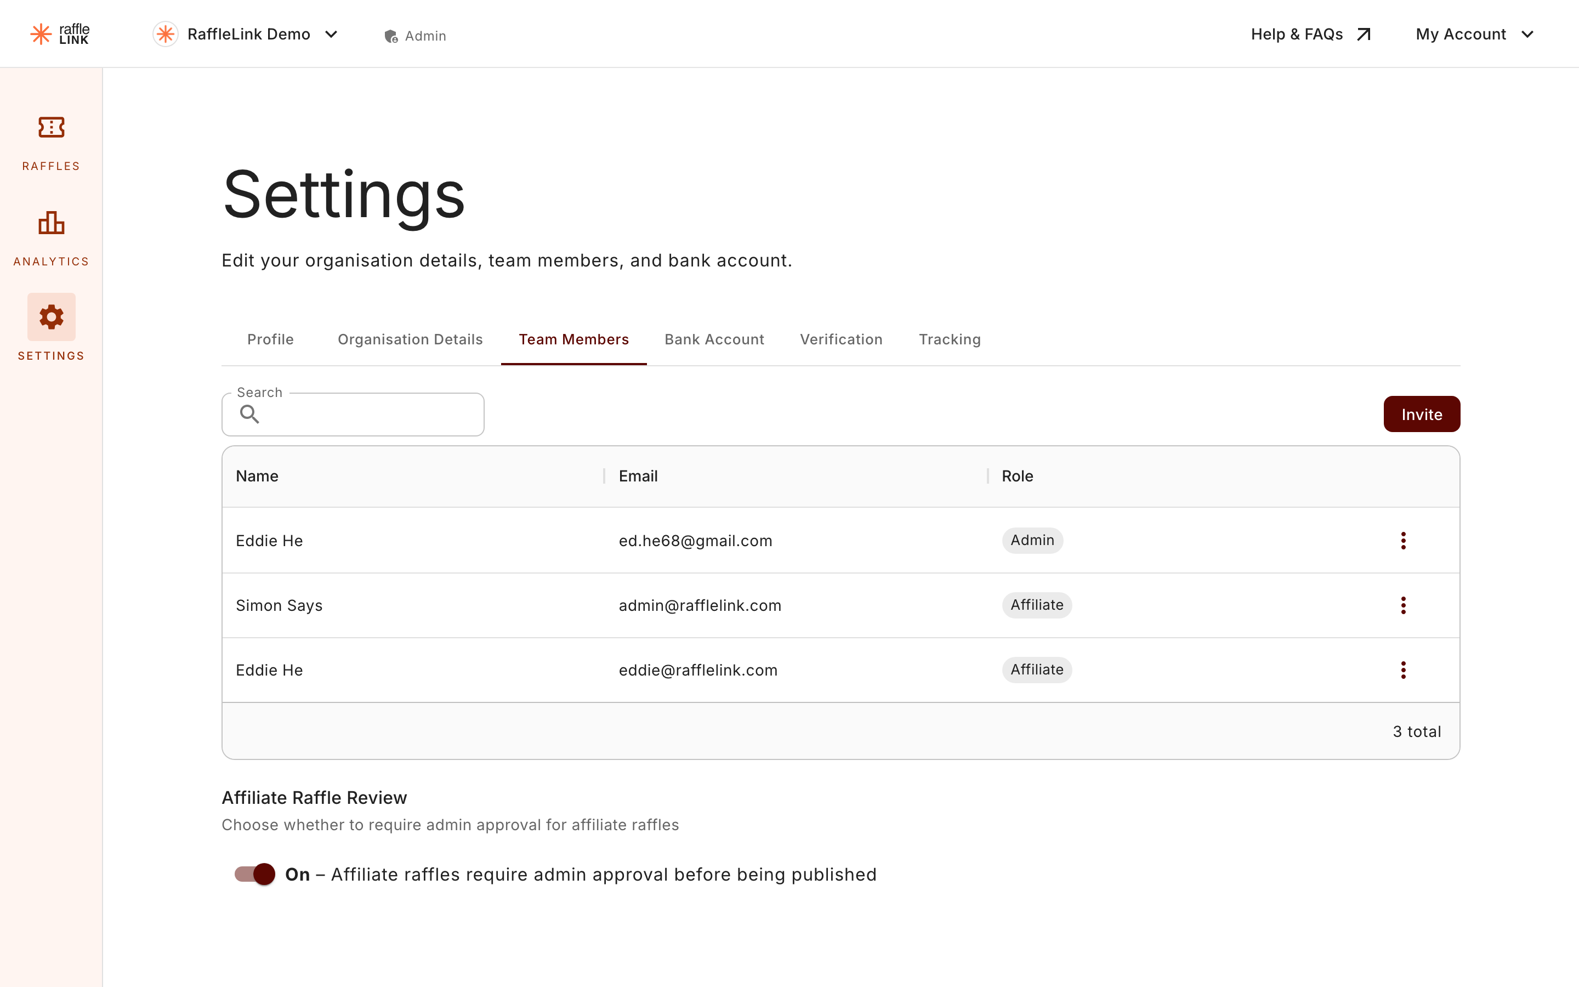
Task: Click the RaffleLink Demo organisation avatar icon
Action: [166, 34]
